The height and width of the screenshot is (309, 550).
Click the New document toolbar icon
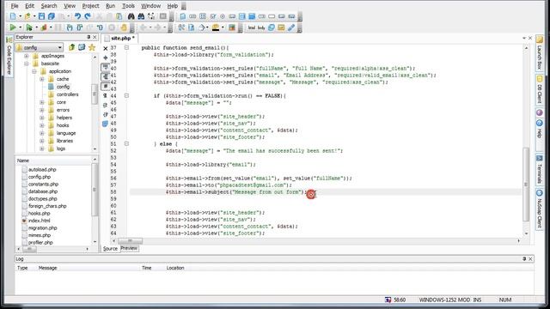pos(13,16)
